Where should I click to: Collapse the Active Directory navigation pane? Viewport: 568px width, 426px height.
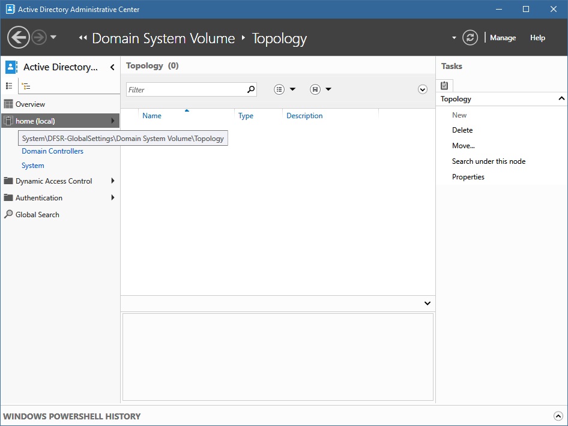point(112,67)
